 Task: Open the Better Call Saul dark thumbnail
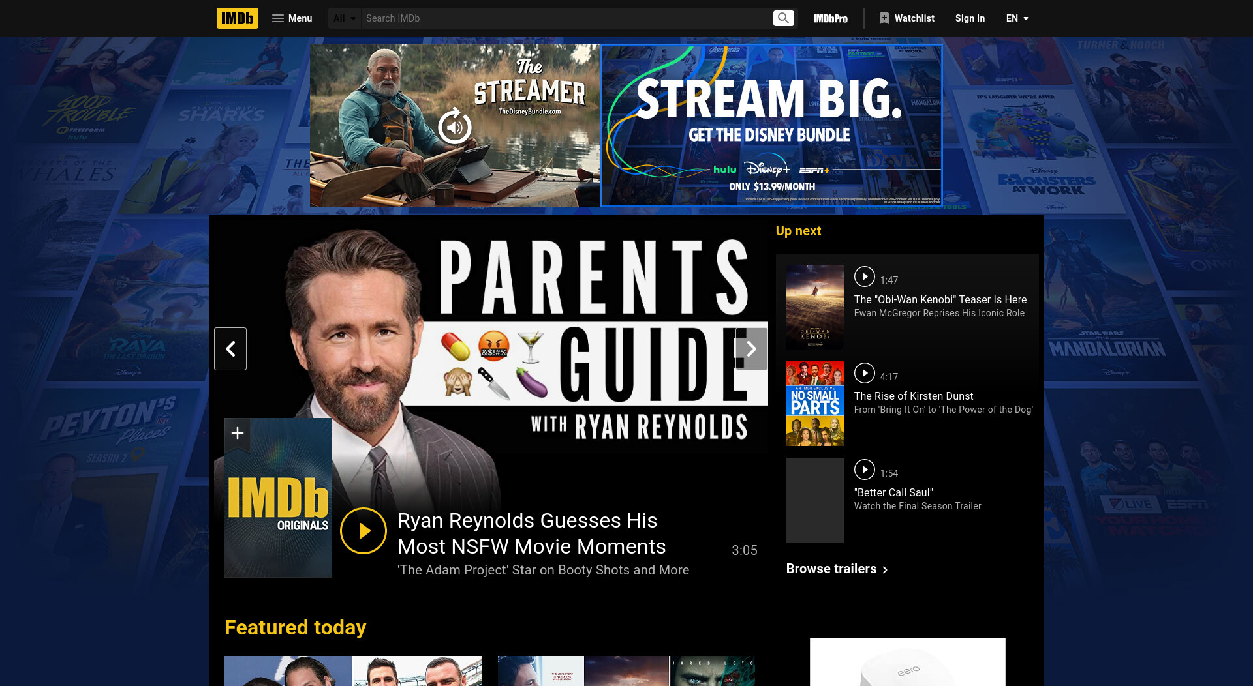tap(814, 500)
